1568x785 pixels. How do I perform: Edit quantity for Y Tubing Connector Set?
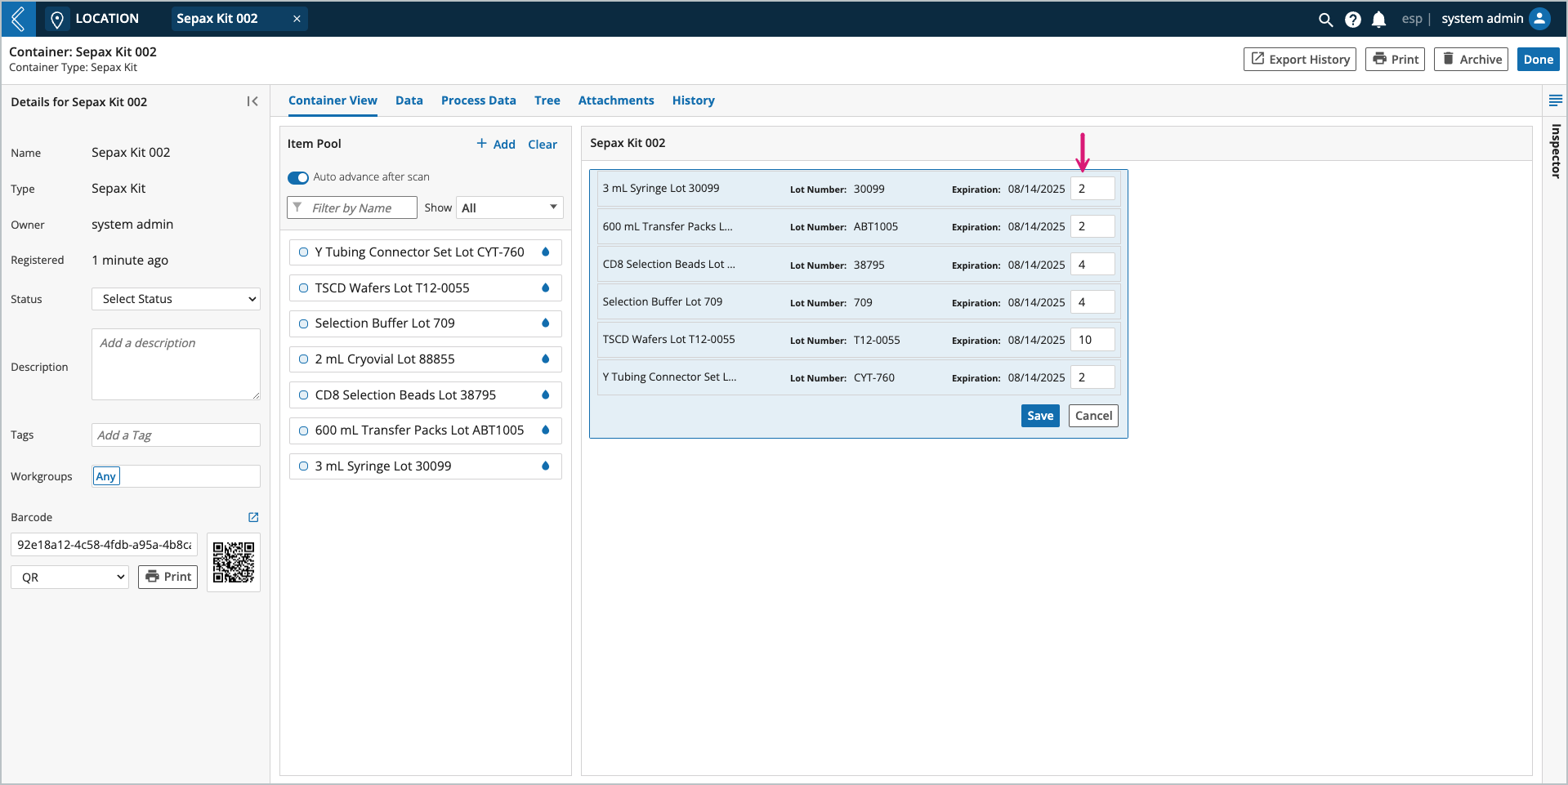coord(1092,377)
